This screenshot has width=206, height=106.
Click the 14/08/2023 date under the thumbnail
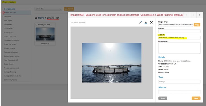coord(45,44)
